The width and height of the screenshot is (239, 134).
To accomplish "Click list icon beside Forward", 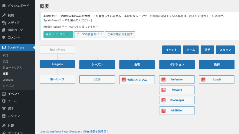I will 164,90.
